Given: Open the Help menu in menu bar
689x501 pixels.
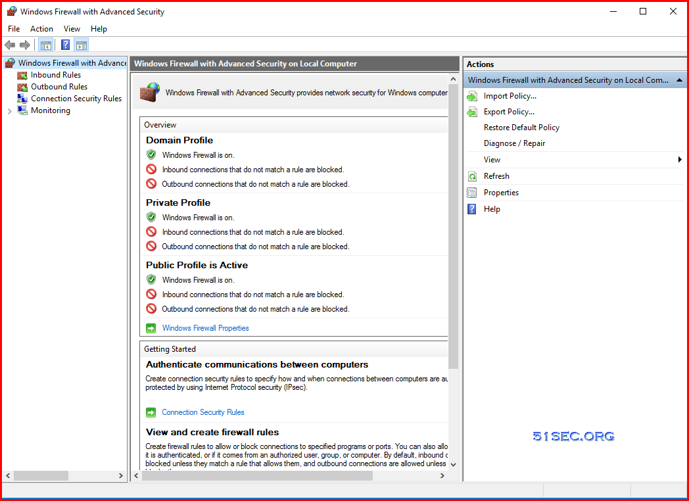Looking at the screenshot, I should [x=99, y=28].
